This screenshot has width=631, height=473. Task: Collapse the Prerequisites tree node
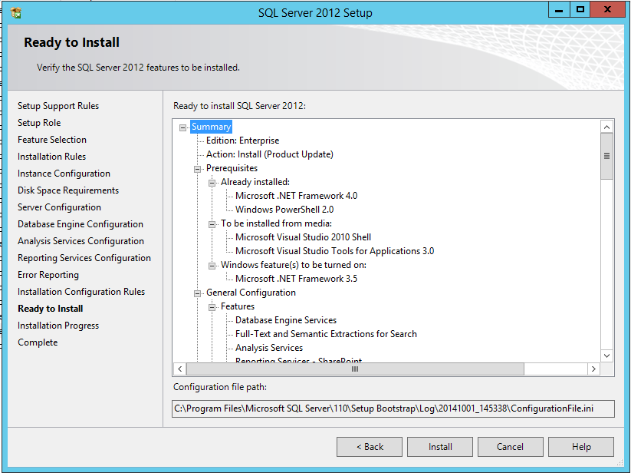[x=198, y=169]
